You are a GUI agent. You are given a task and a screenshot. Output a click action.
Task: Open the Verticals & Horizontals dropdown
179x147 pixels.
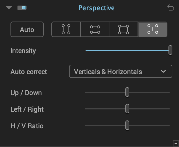click(x=121, y=71)
